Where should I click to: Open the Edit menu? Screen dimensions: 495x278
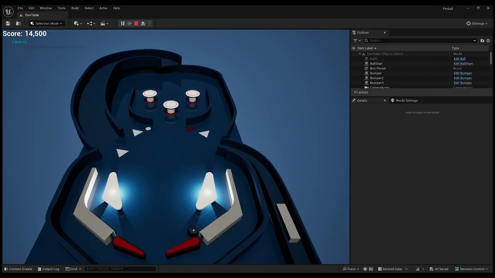(31, 8)
